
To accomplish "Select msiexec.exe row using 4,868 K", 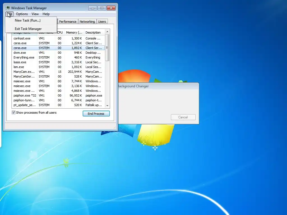I will 58,91.
